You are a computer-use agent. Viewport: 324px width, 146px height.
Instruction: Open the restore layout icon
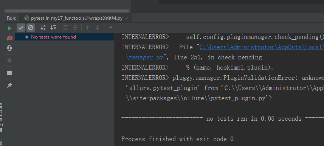coord(9,73)
